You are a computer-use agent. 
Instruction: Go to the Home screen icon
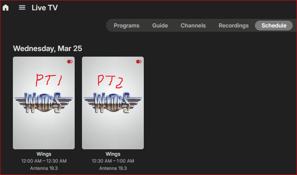coord(6,8)
